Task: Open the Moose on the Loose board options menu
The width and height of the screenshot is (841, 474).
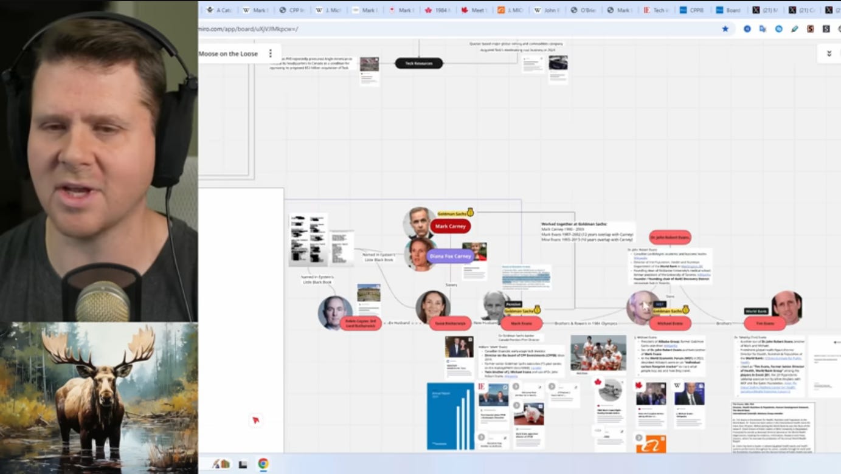Action: [271, 53]
